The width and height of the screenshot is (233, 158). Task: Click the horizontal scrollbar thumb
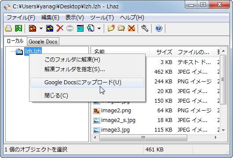[x=143, y=137]
